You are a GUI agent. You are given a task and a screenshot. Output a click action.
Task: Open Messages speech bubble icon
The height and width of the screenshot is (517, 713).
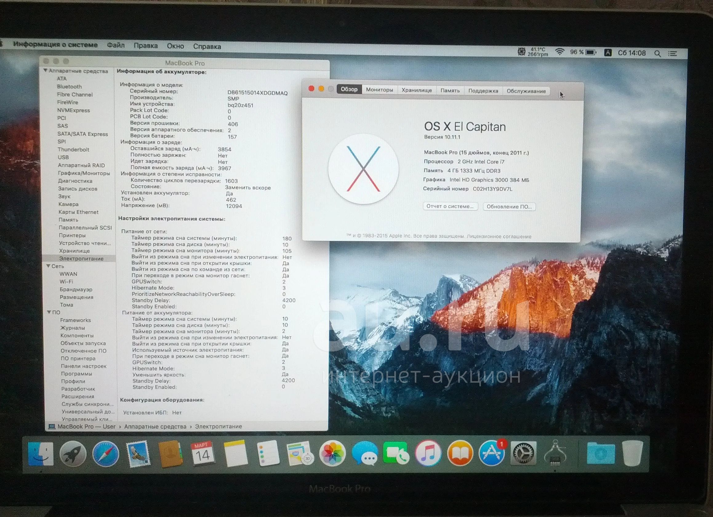pyautogui.click(x=365, y=454)
